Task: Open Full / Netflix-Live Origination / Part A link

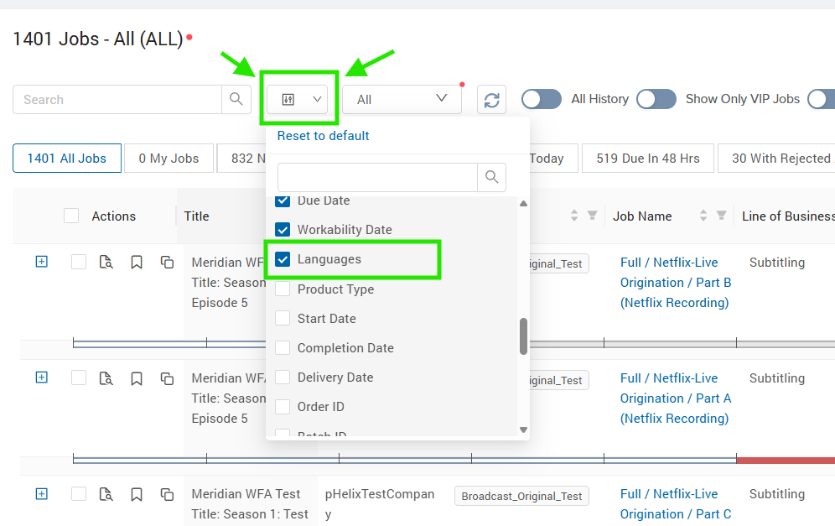Action: (675, 398)
